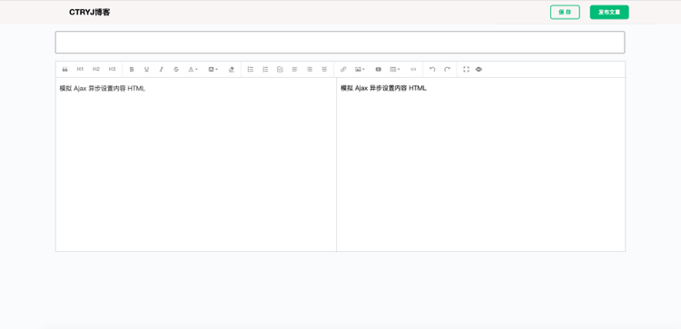
Task: Insert an unordered bullet list
Action: tap(251, 70)
